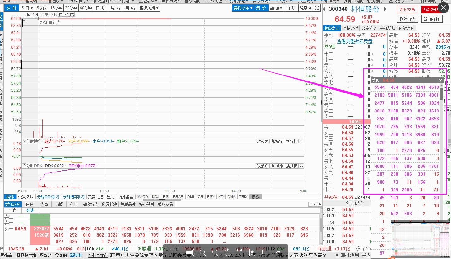Image resolution: width=451 pixels, height=259 pixels.
Task: Close the 委买 order queue popup
Action: [441, 81]
